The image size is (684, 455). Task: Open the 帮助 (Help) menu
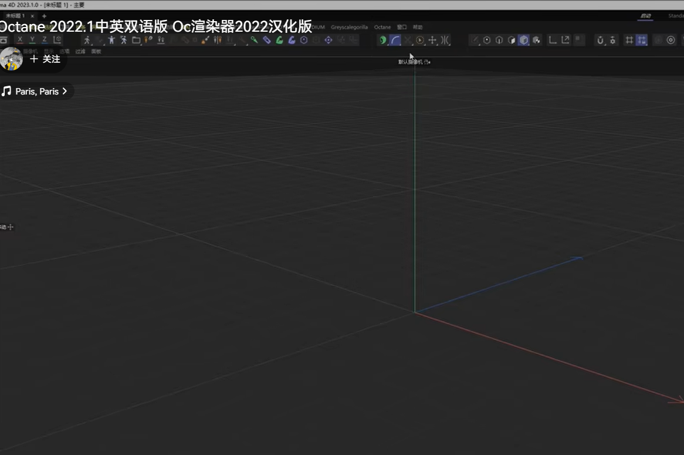418,27
